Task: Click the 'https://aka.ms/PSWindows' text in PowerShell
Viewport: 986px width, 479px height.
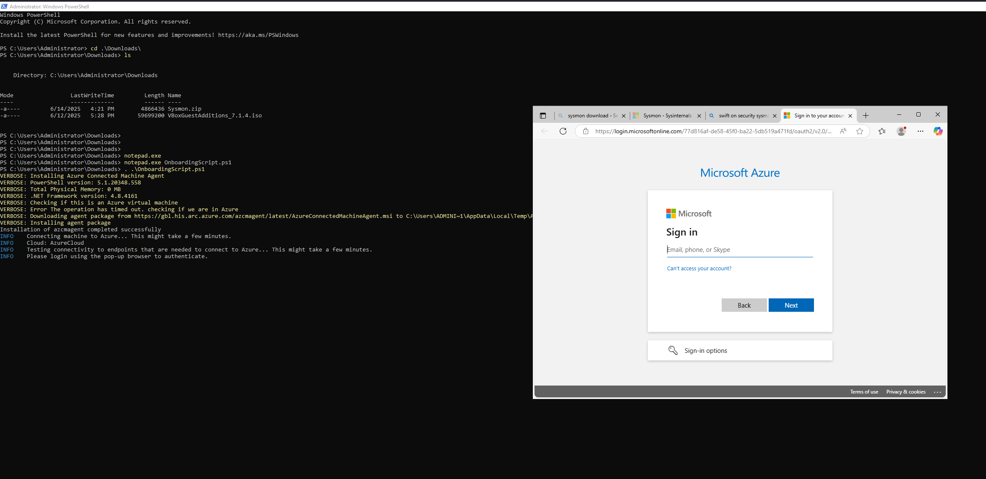Action: [x=258, y=35]
